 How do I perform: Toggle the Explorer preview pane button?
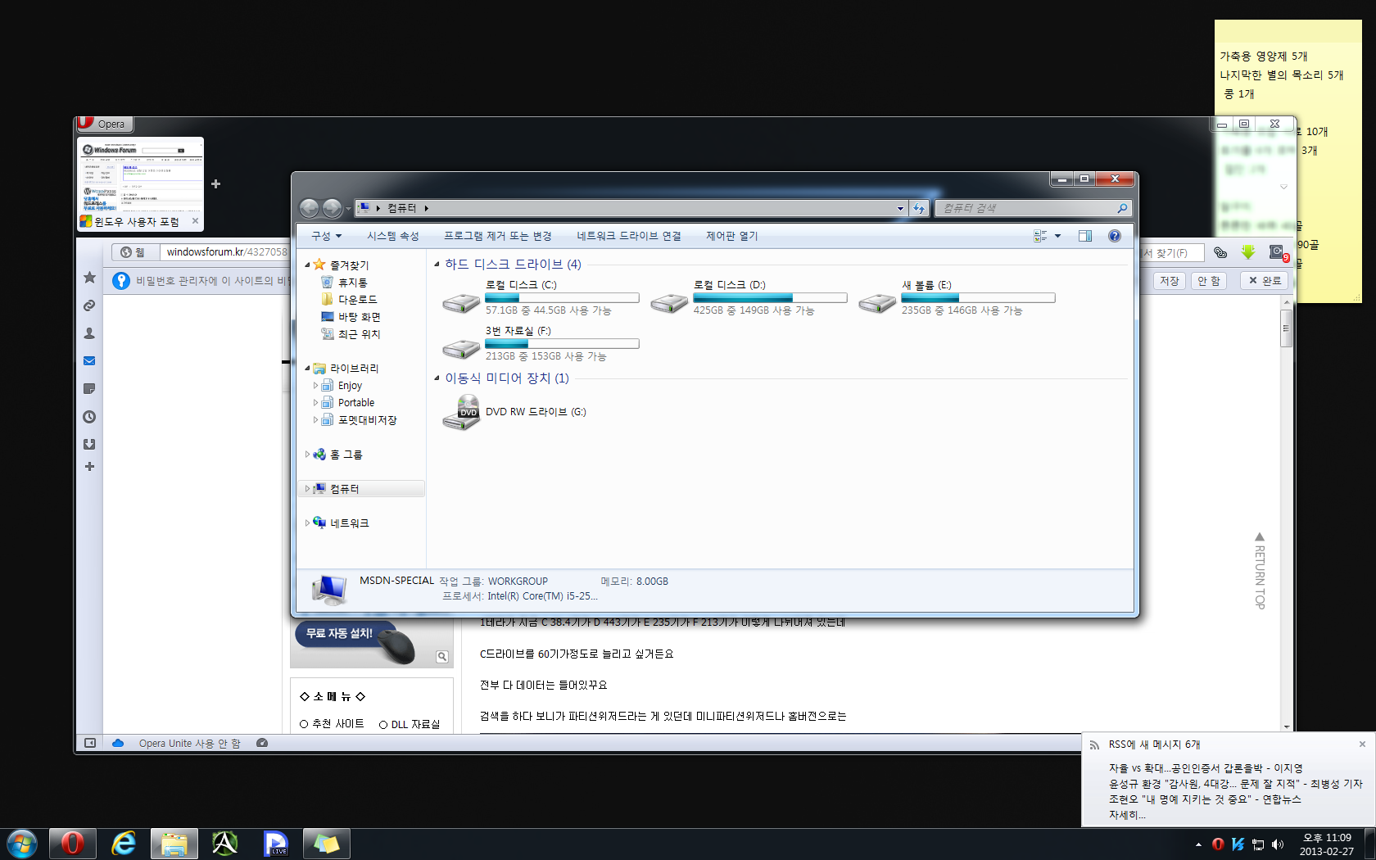[x=1085, y=236]
